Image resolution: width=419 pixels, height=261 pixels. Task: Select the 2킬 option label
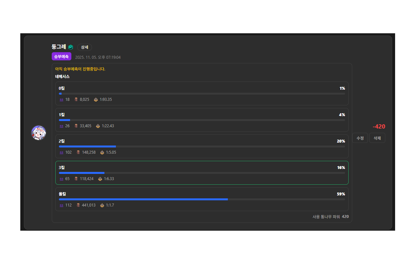(62, 141)
